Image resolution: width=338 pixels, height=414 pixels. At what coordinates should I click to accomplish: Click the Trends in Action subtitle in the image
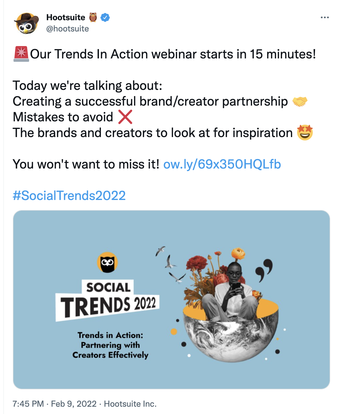point(111,345)
